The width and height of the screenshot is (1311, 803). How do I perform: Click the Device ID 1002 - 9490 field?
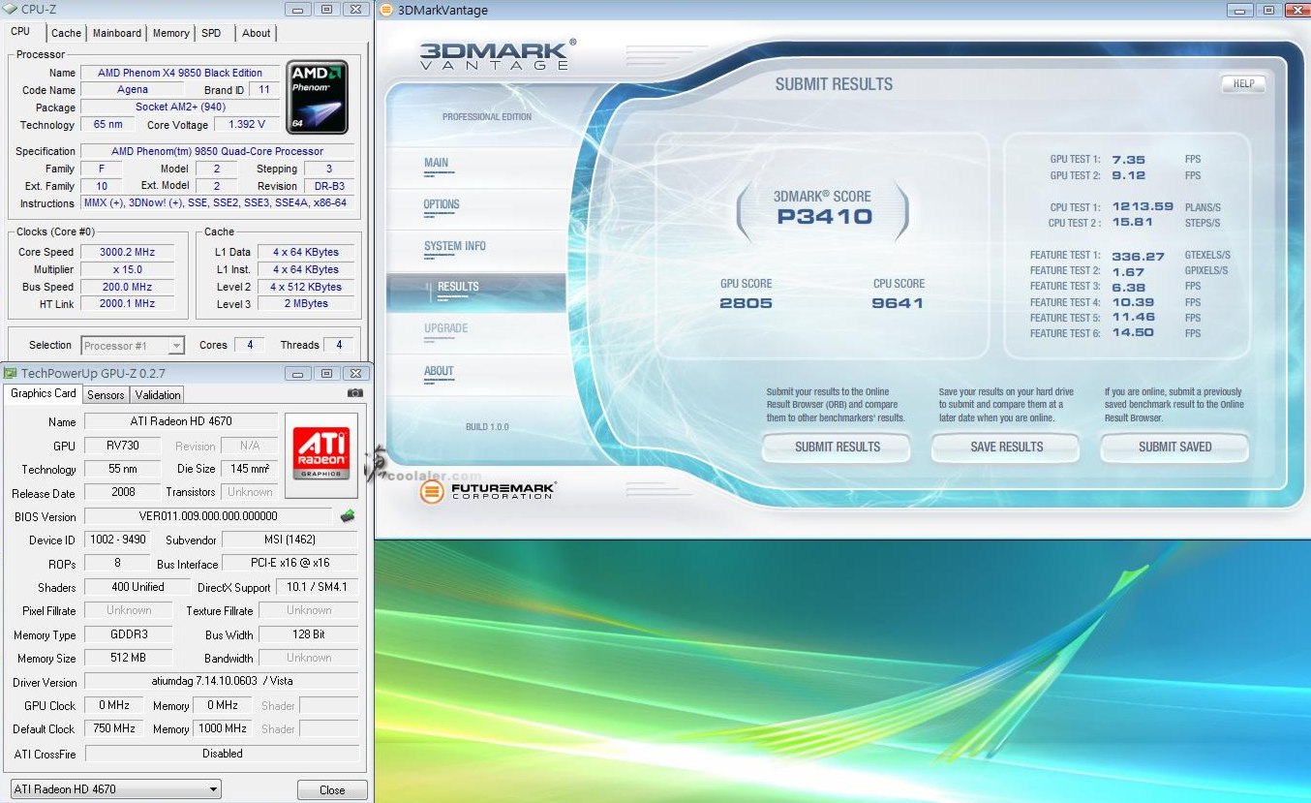tap(117, 540)
